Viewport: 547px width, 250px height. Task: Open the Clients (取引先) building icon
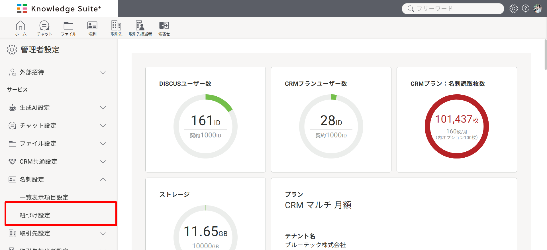point(116,28)
